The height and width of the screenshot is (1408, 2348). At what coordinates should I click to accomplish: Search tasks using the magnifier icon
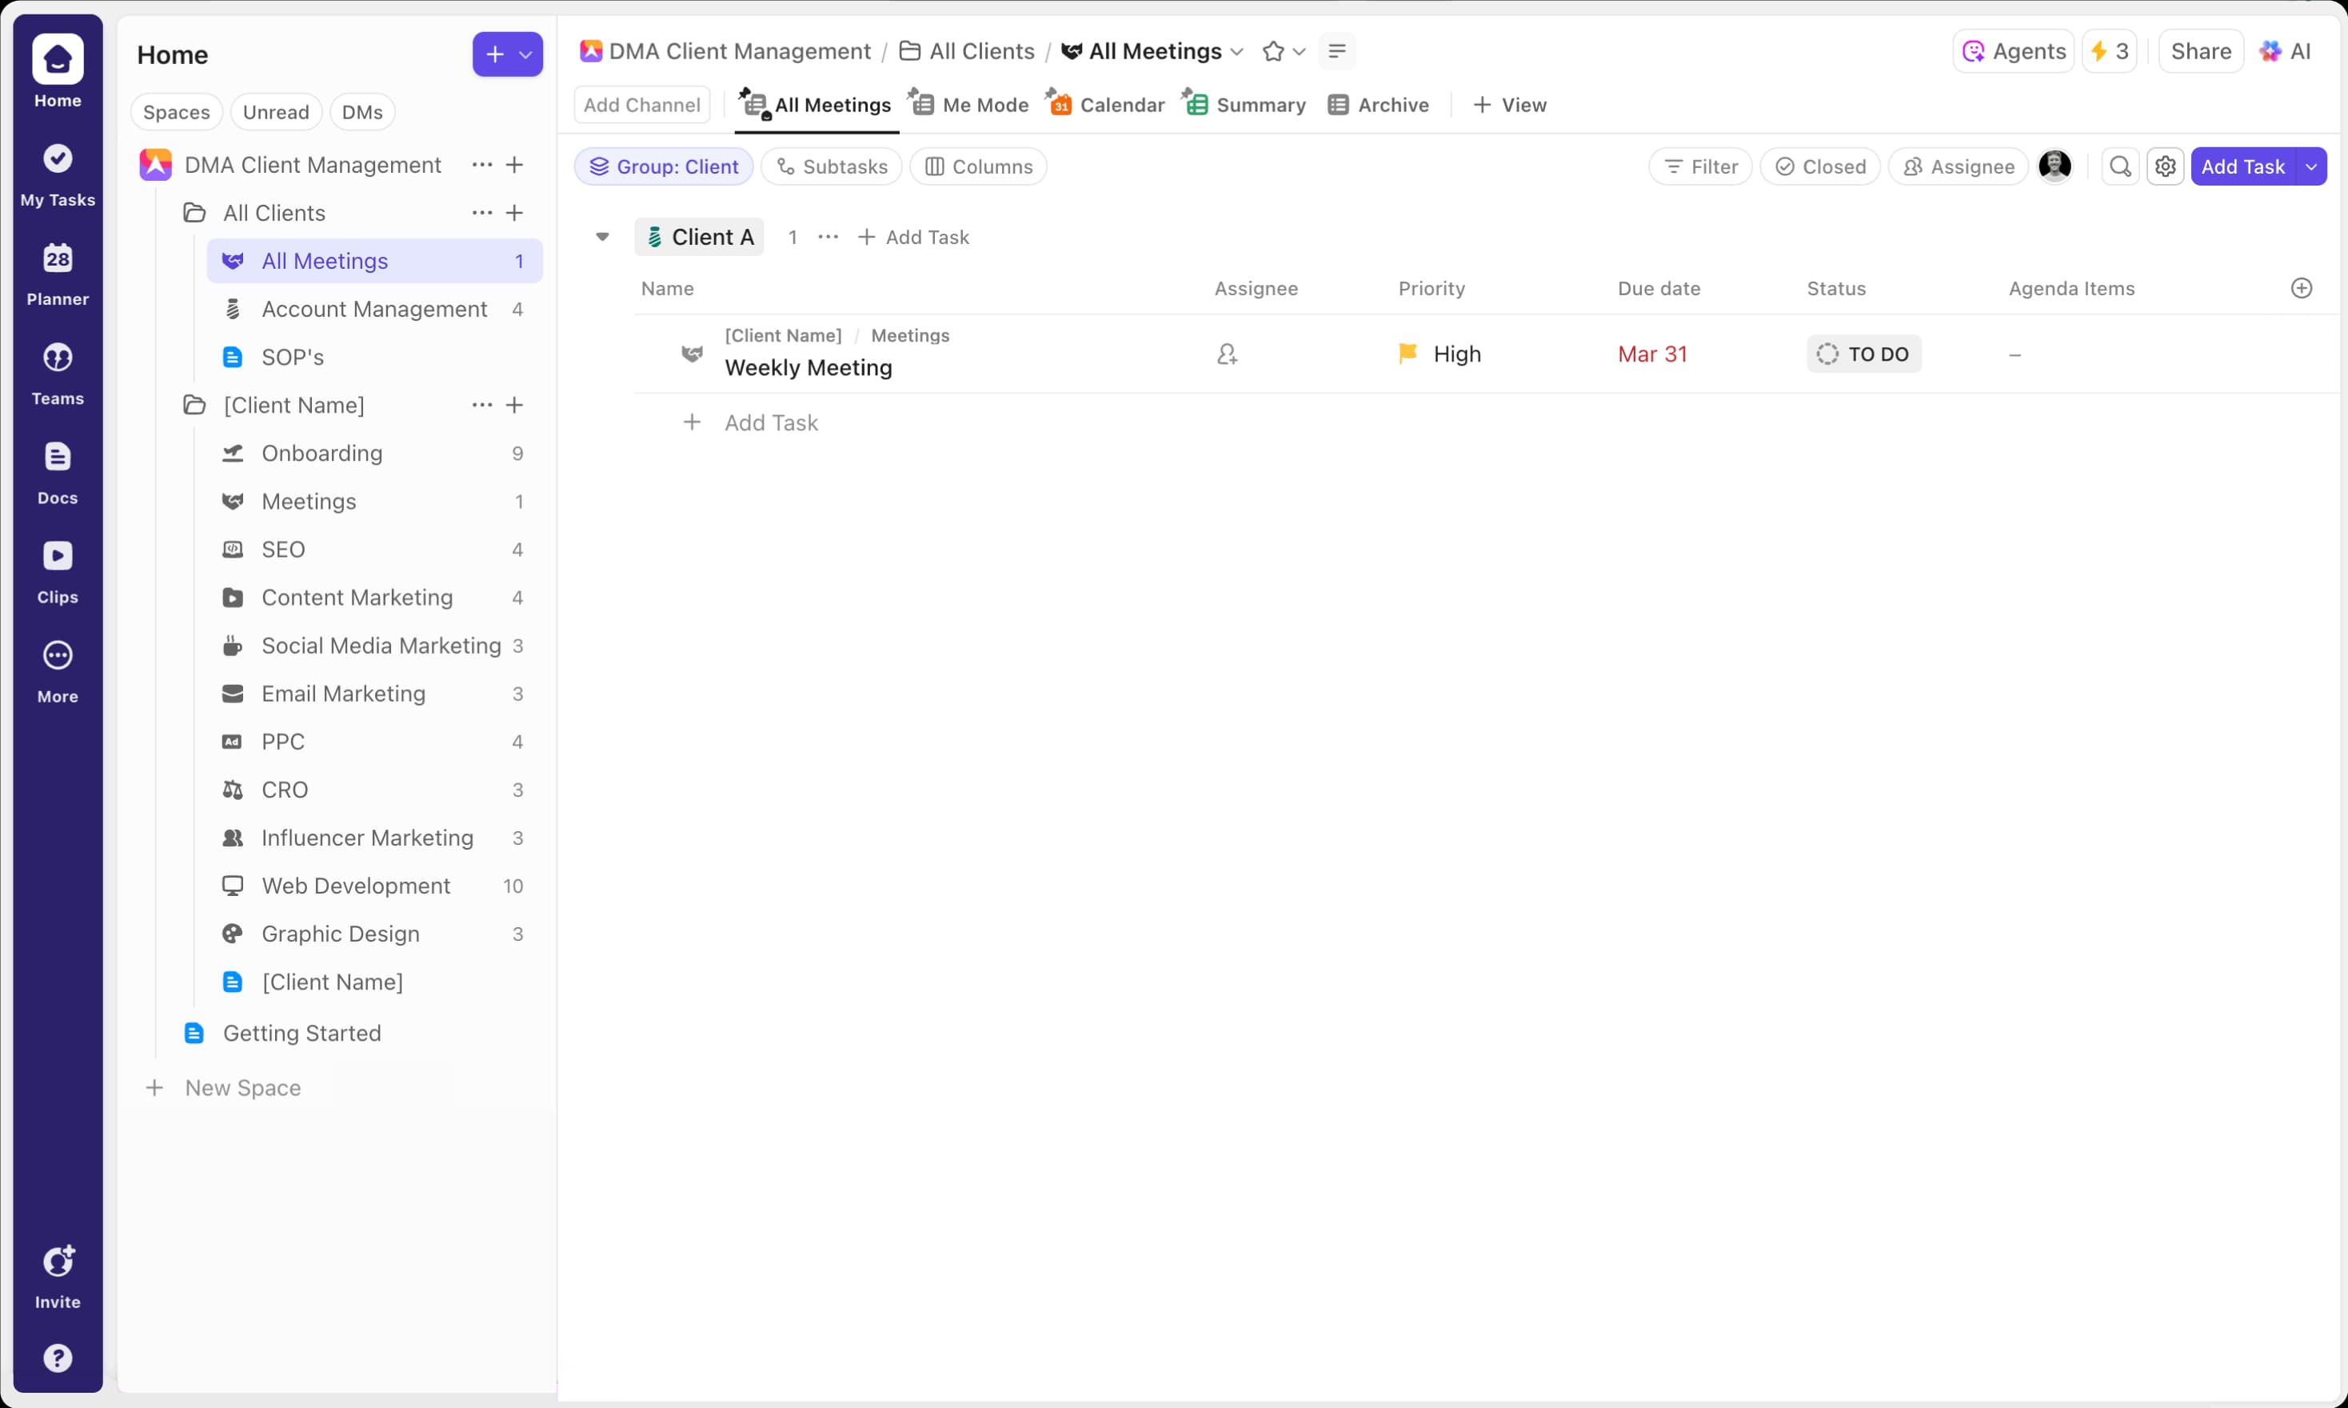pyautogui.click(x=2120, y=166)
